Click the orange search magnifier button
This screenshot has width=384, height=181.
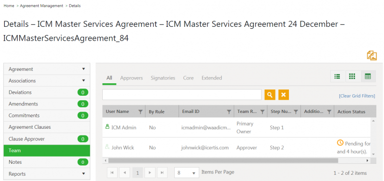270,95
